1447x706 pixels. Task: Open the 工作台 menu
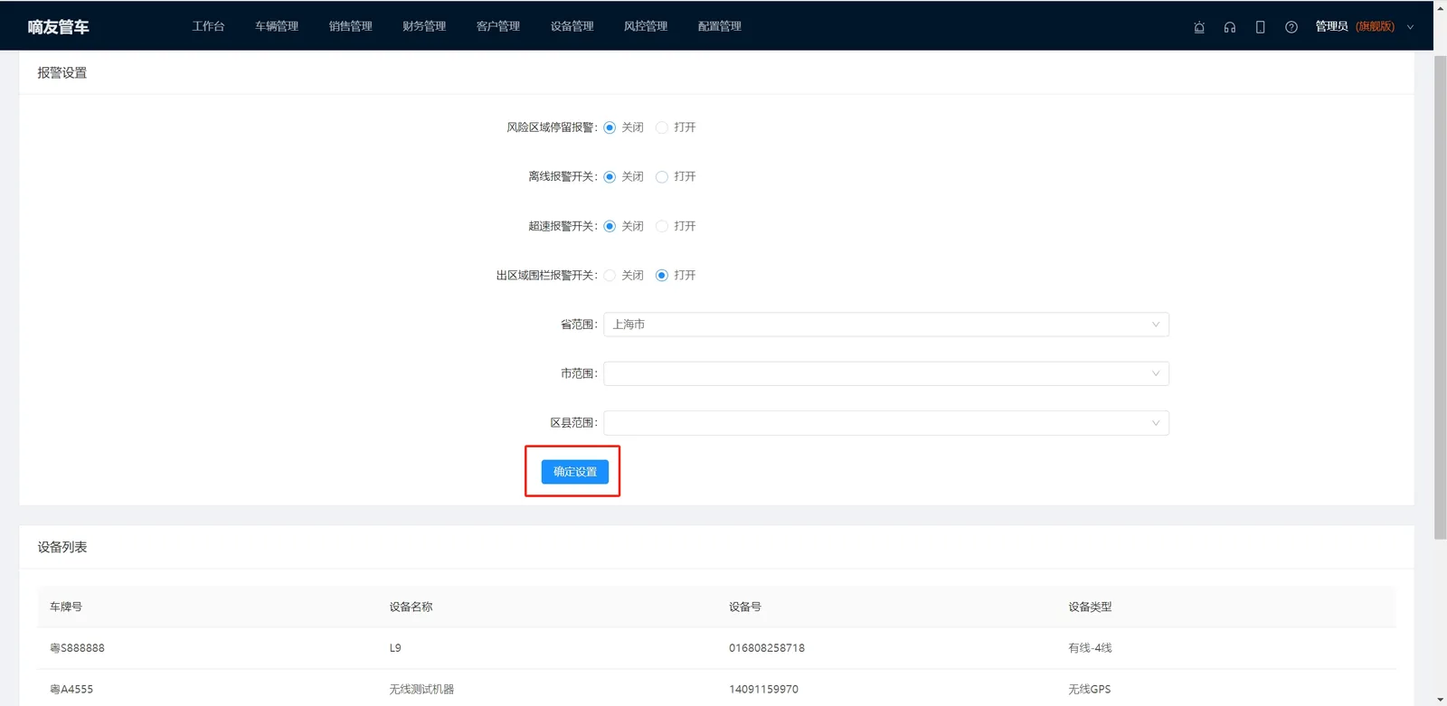point(208,26)
